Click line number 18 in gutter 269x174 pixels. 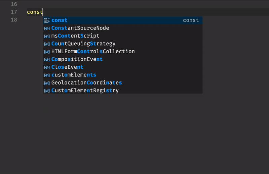click(14, 20)
